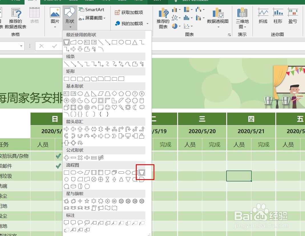The width and height of the screenshot is (305, 236).
Task: Select the 2020/5/21 date cell
Action: pos(251,131)
